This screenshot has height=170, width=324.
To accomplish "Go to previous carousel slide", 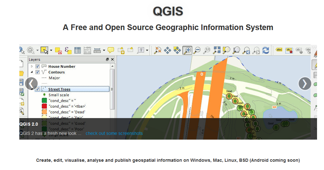I will pyautogui.click(x=31, y=84).
